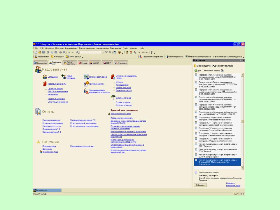The width and height of the screenshot is (280, 210).
Task: Expand overflow arrow after Поиск данных
Action: click(x=83, y=57)
